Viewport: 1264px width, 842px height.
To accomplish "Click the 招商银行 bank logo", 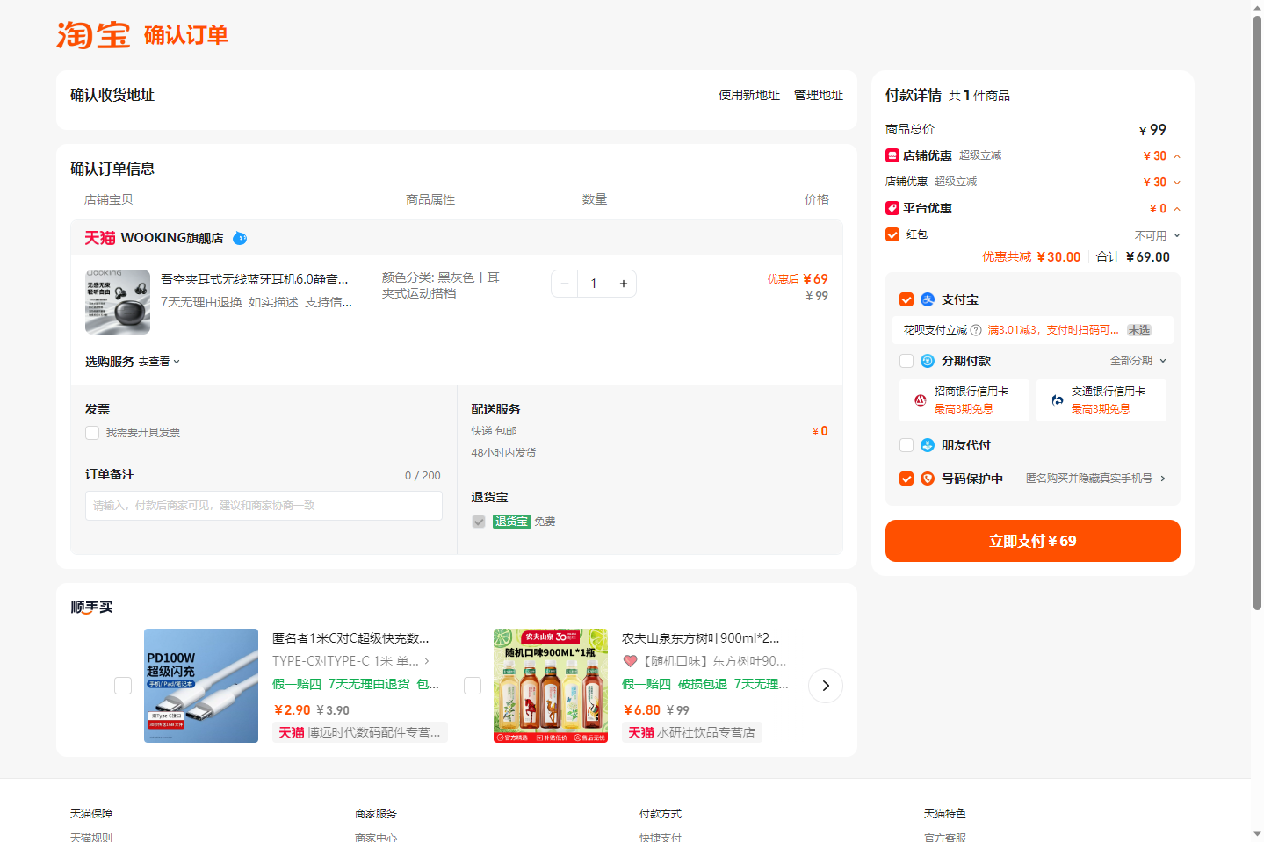I will [x=921, y=400].
